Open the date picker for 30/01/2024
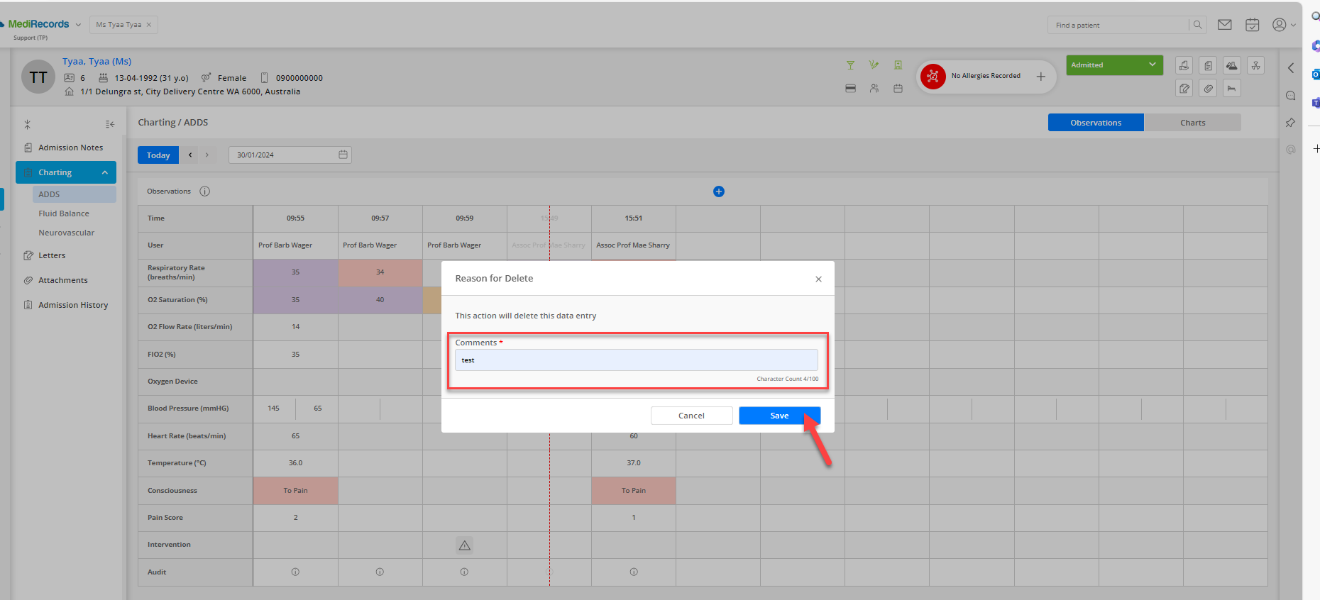This screenshot has width=1320, height=600. pos(343,155)
